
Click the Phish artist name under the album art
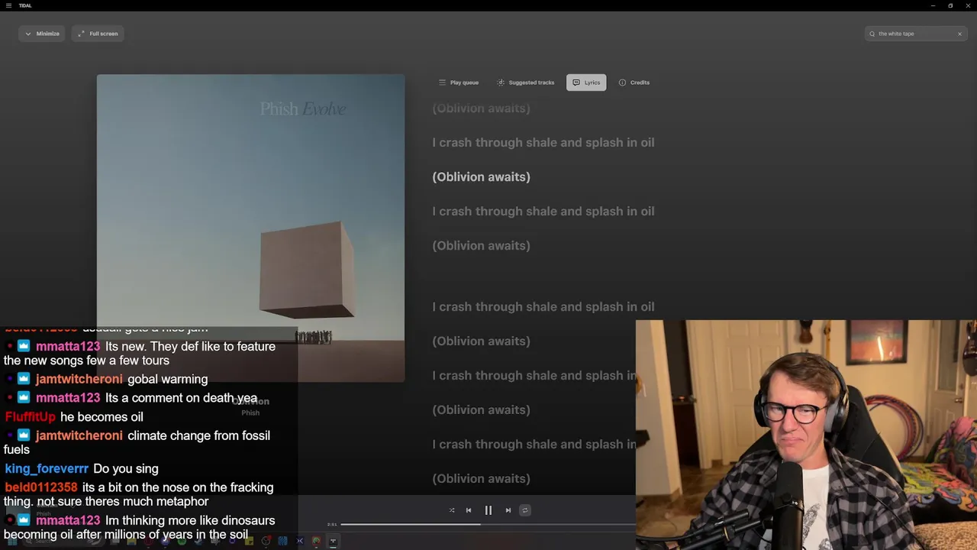250,412
